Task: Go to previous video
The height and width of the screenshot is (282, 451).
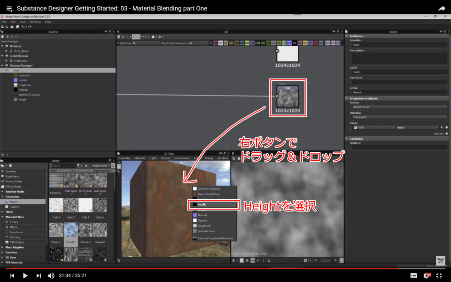Action: (x=12, y=276)
